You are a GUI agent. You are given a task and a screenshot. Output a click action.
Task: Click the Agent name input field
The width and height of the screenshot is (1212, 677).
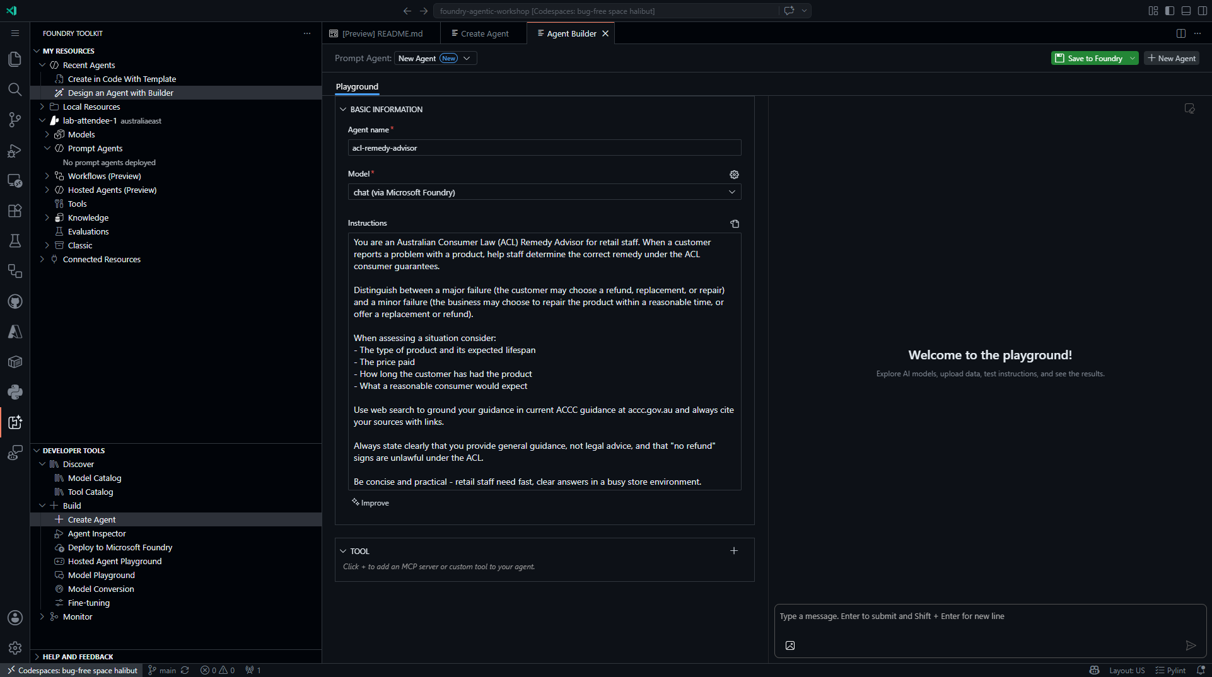pos(544,148)
